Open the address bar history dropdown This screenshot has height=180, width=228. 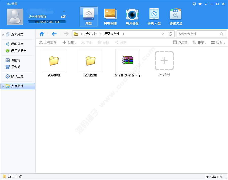point(163,34)
